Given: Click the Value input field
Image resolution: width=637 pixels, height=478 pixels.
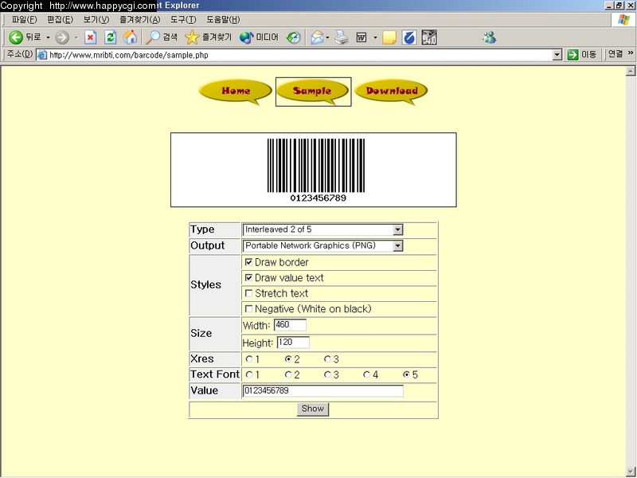Looking at the screenshot, I should (x=323, y=391).
